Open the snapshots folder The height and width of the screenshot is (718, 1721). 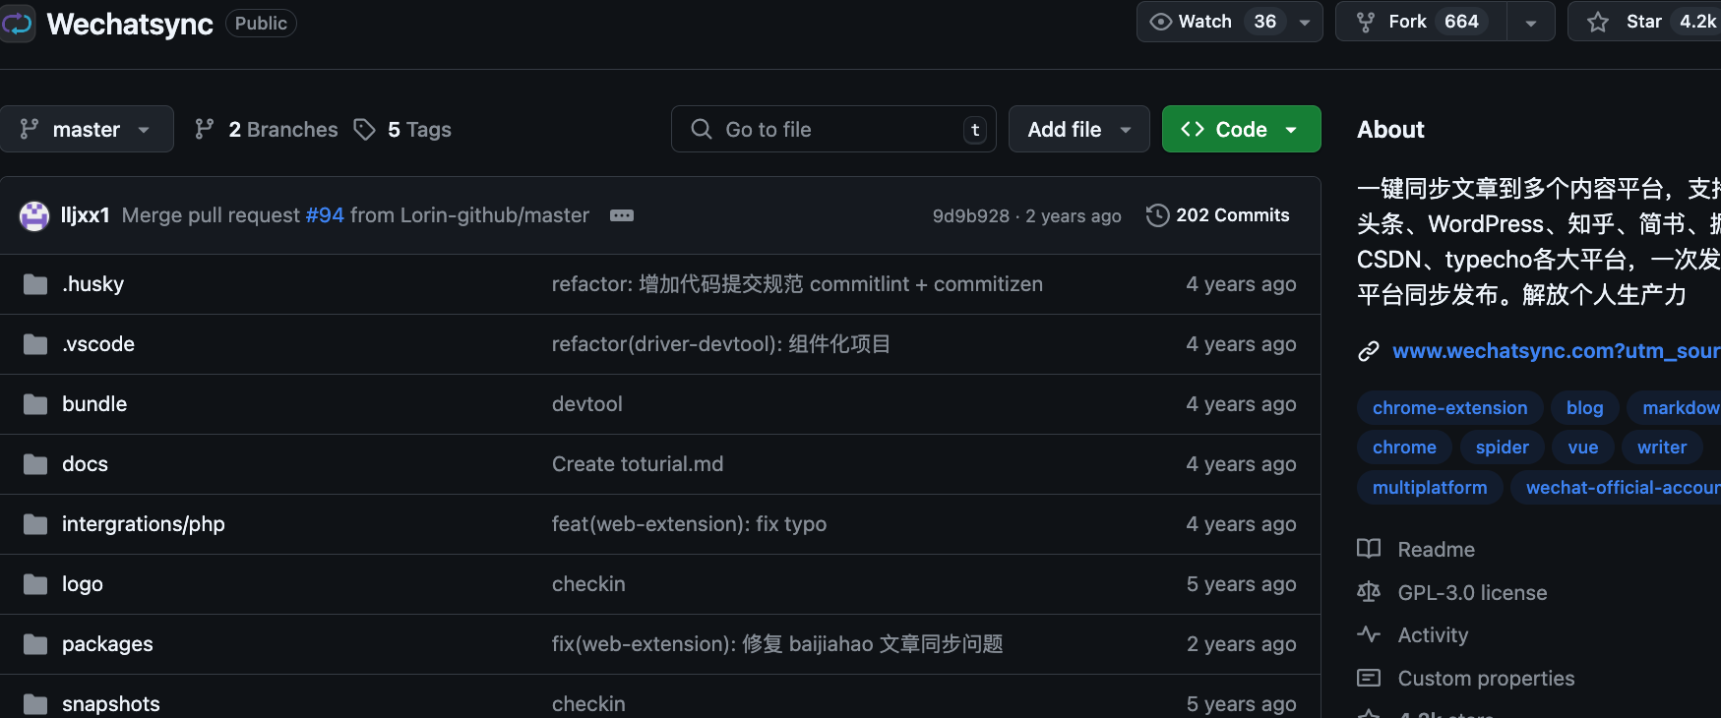tap(111, 704)
